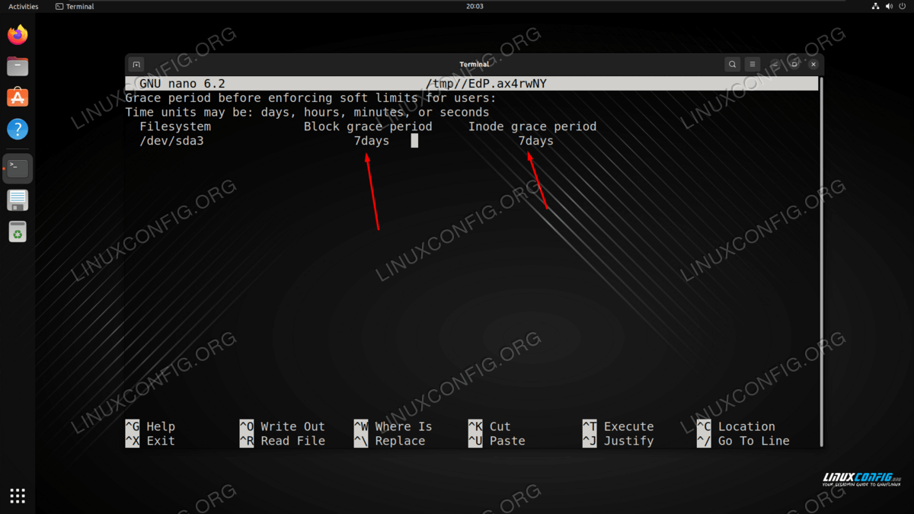
Task: Click the Inode grace period 7days value
Action: point(536,141)
